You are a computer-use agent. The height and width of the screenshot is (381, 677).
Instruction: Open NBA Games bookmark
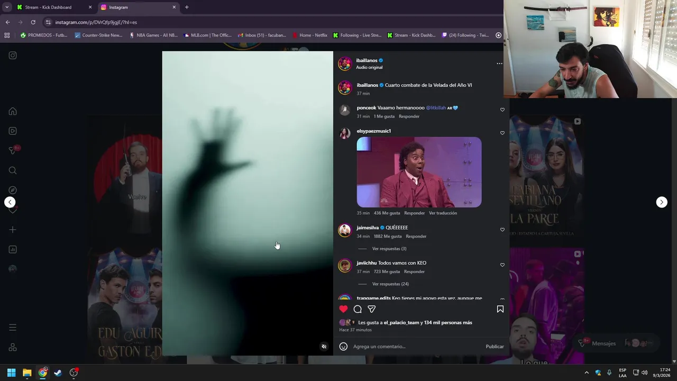point(153,35)
